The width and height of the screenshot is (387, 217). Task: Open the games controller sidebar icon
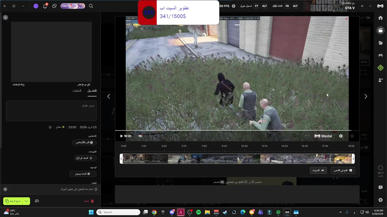(x=380, y=55)
